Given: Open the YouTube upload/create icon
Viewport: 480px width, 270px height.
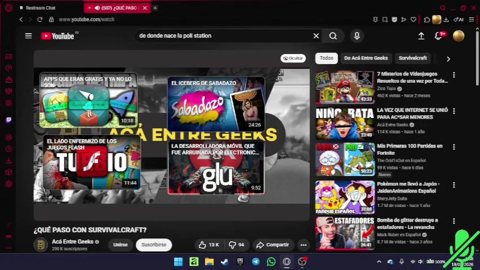Looking at the screenshot, I should point(421,36).
